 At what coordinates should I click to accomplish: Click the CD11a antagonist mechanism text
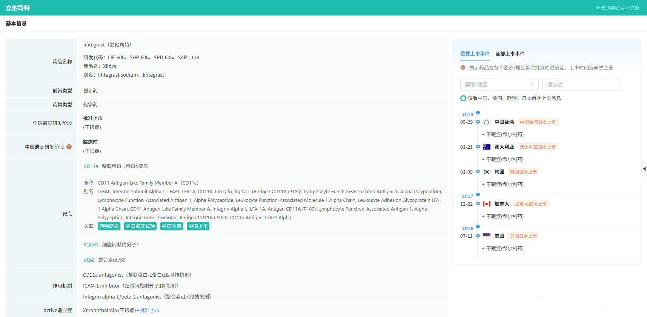pyautogui.click(x=137, y=275)
